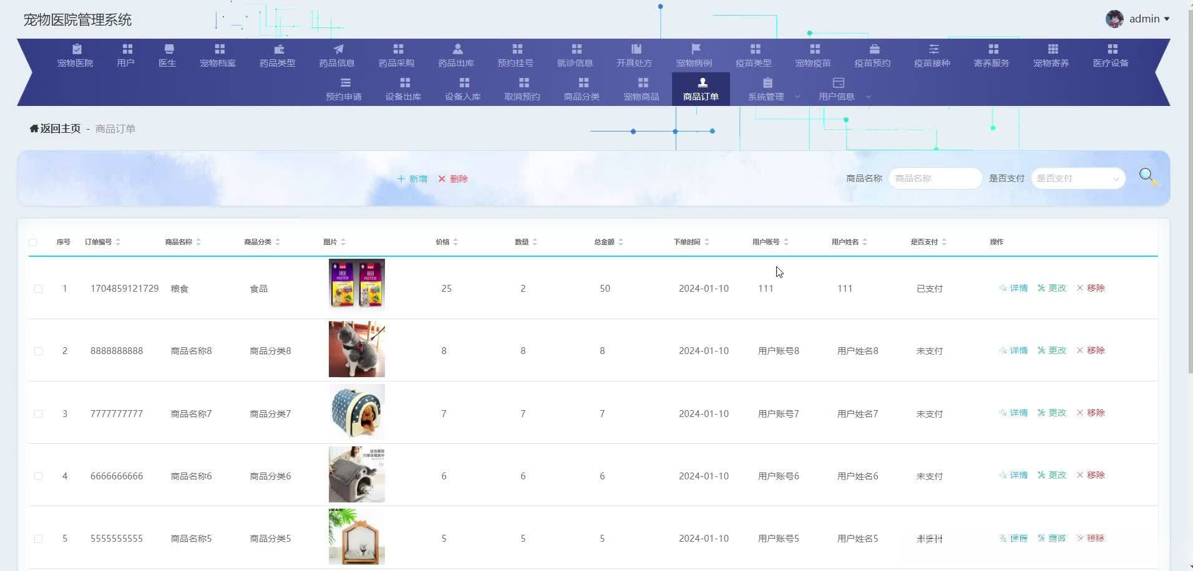Viewport: 1193px width, 571px height.
Task: Edit order 1704859121729 with 更改
Action: pyautogui.click(x=1052, y=288)
